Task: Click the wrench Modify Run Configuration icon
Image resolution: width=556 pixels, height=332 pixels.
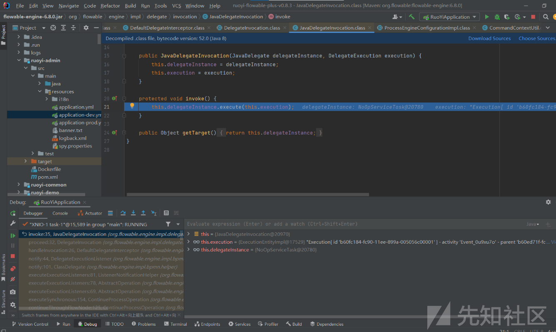Action: pos(13,224)
